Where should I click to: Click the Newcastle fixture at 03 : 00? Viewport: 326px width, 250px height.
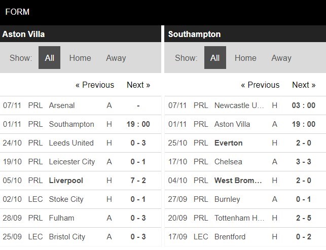coord(245,105)
